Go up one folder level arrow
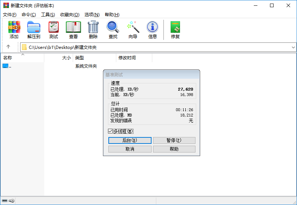 tap(8, 47)
